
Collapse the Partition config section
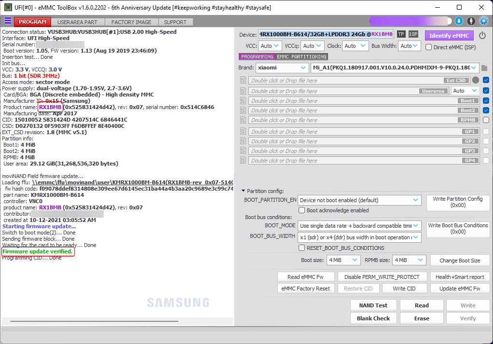click(x=243, y=191)
